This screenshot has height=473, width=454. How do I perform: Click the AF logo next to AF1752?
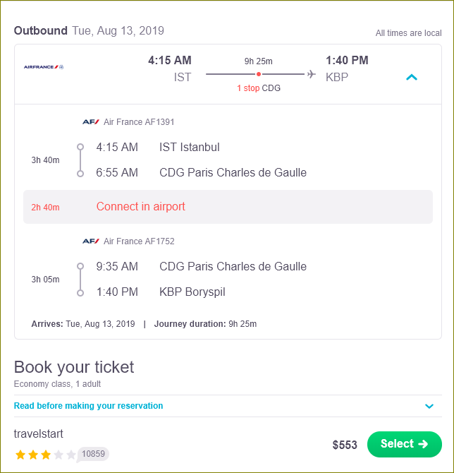point(91,241)
